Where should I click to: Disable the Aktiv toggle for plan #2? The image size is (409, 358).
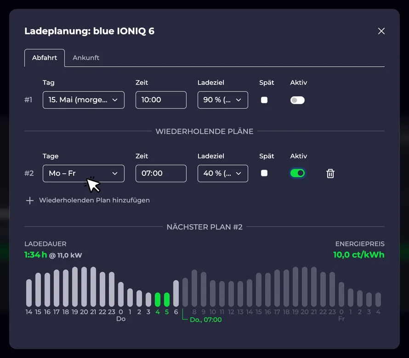[x=297, y=173]
